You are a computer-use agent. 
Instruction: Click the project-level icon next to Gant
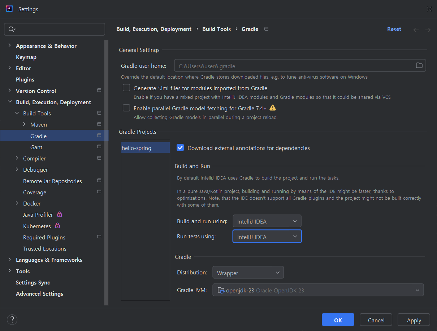(x=99, y=147)
